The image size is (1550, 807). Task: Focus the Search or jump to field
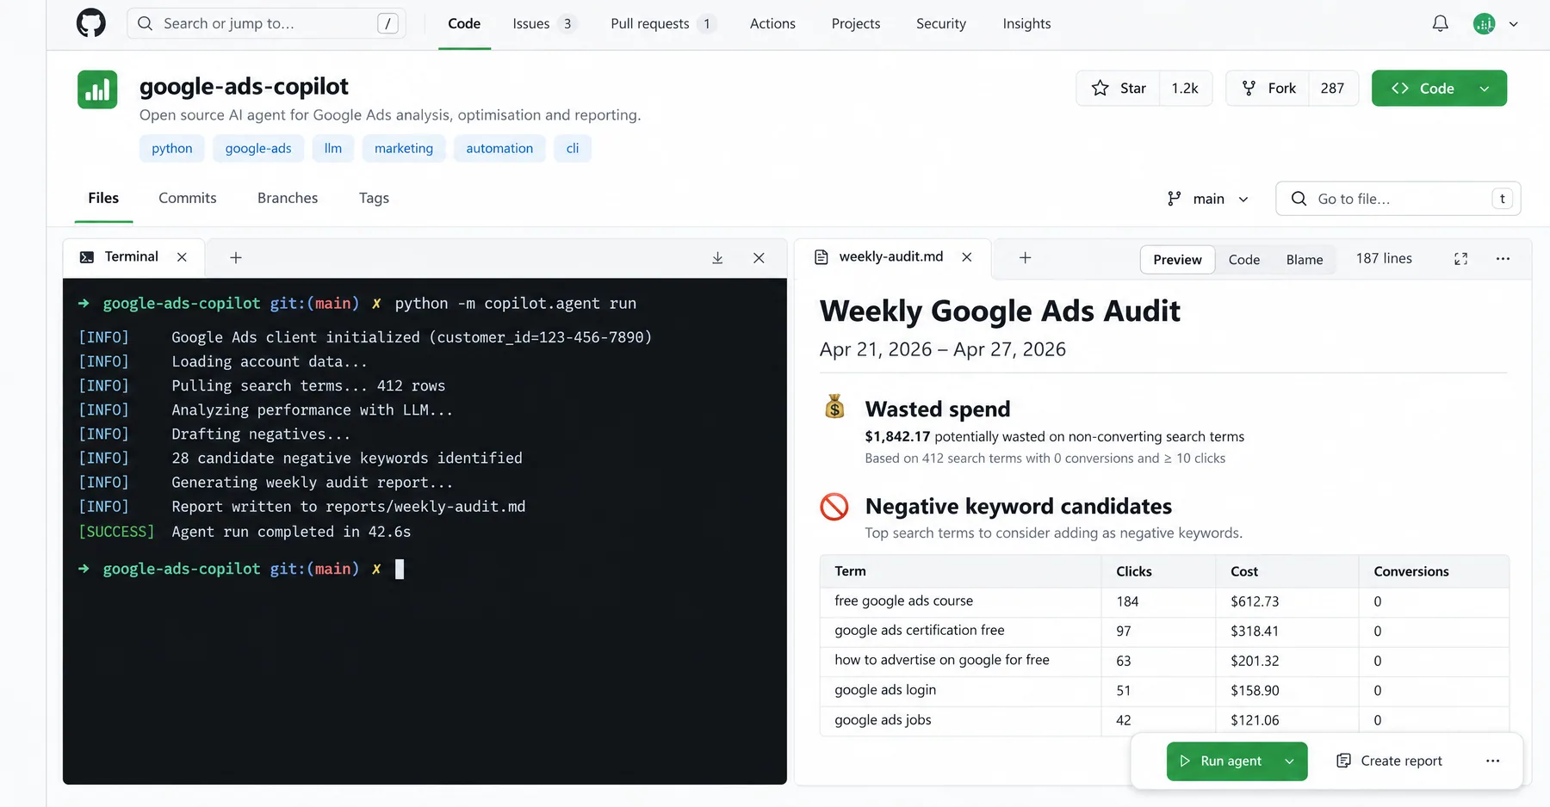(266, 23)
